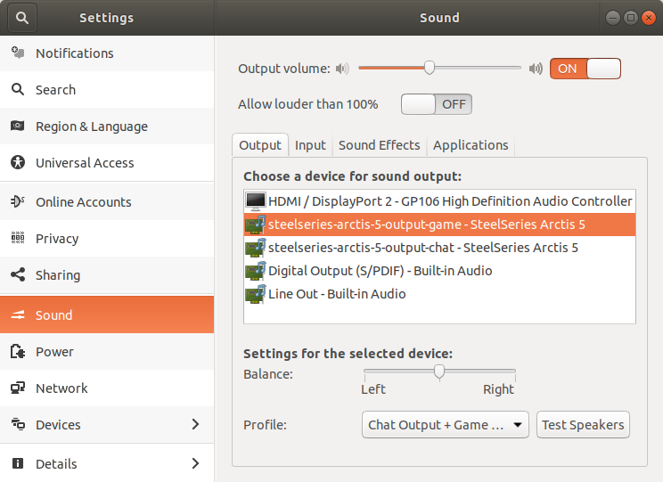Turn off the Output volume ON switch
The image size is (663, 482).
click(585, 69)
